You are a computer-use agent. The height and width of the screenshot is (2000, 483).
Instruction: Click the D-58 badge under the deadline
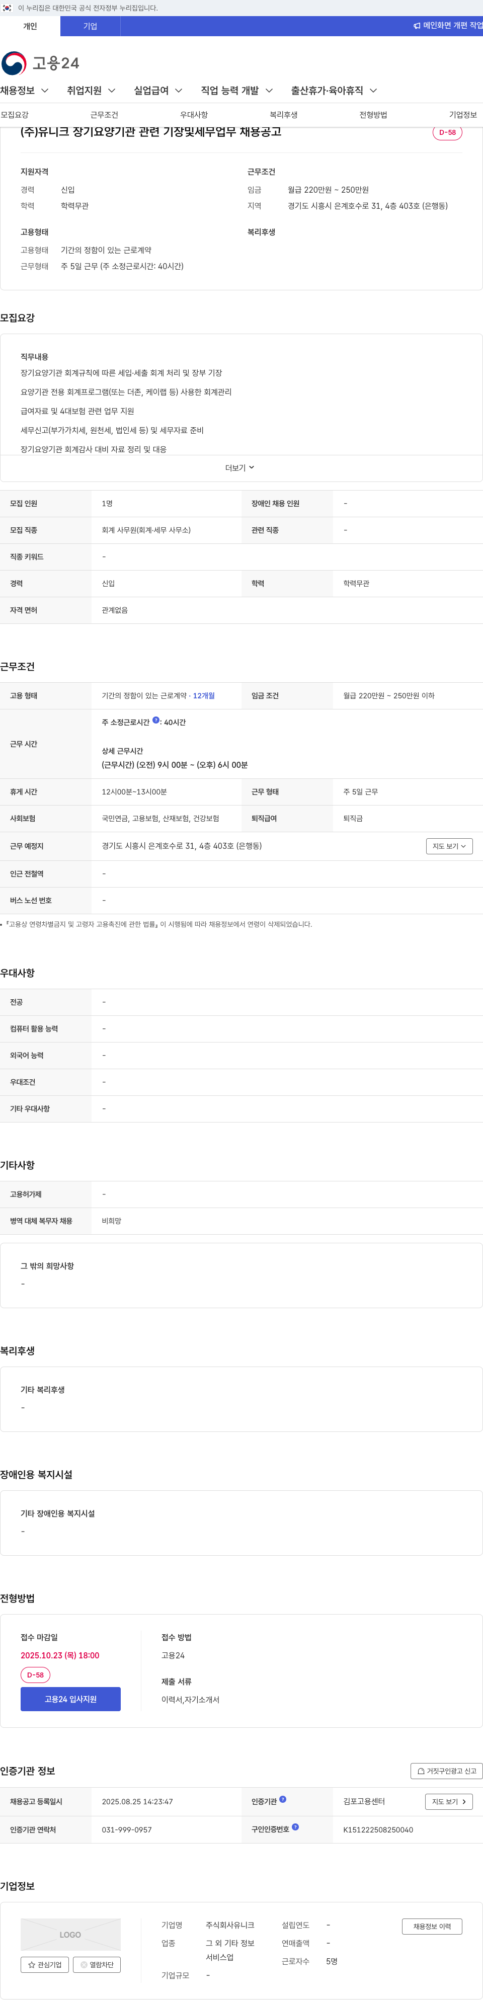(35, 1674)
